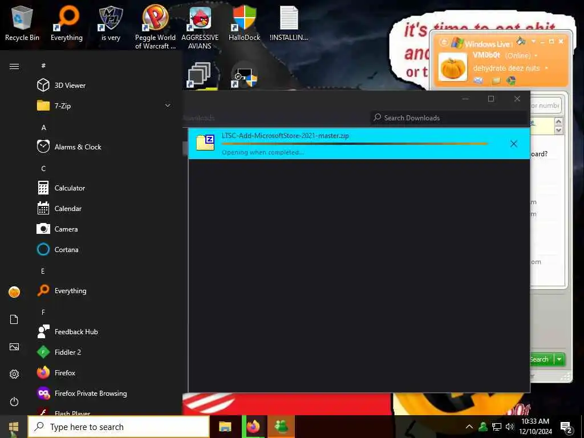Open Firefox Private Browsing from Start
The image size is (584, 438).
click(x=106, y=394)
